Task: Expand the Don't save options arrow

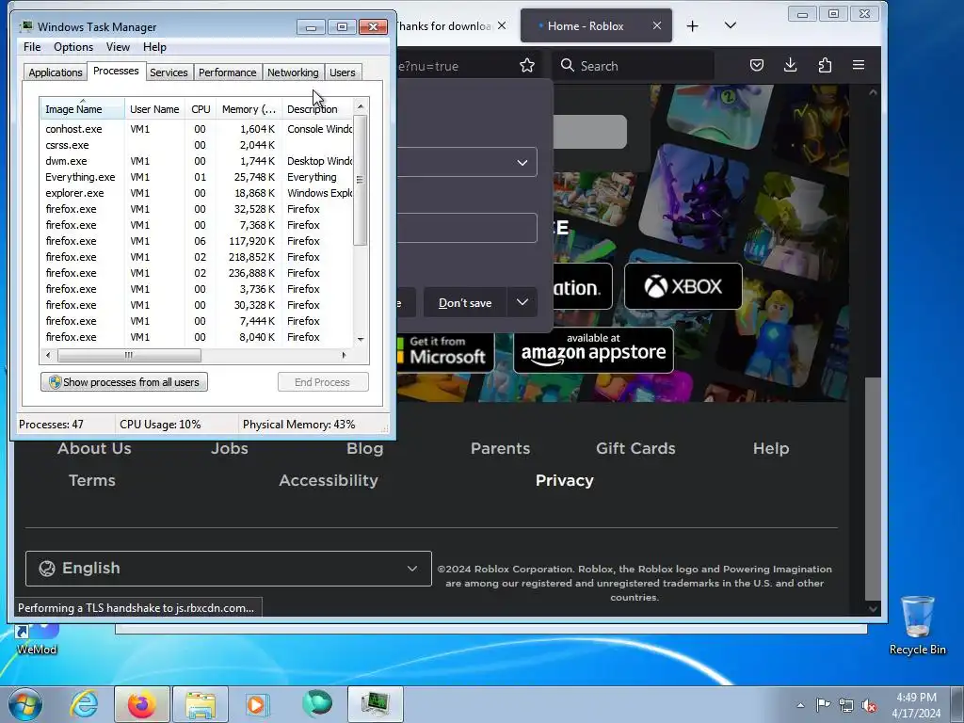Action: point(522,302)
